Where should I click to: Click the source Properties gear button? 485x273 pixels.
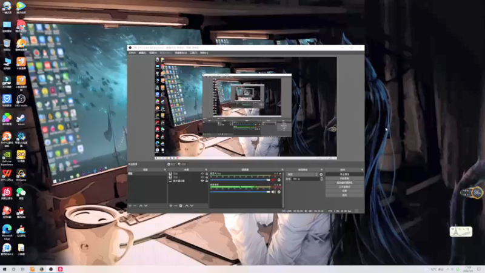click(x=171, y=164)
